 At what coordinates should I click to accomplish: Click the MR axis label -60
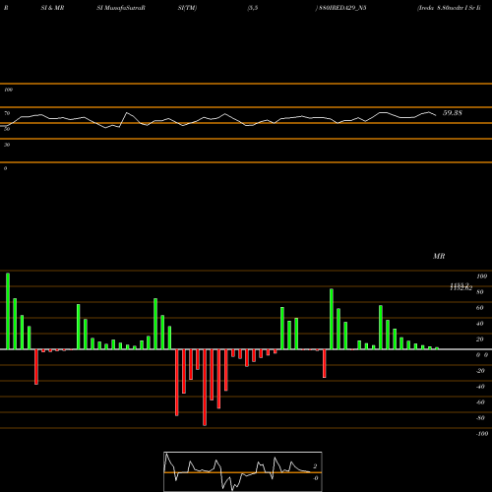pos(480,402)
